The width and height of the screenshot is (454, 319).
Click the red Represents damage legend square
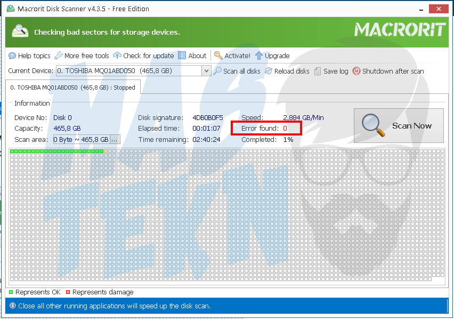click(68, 292)
